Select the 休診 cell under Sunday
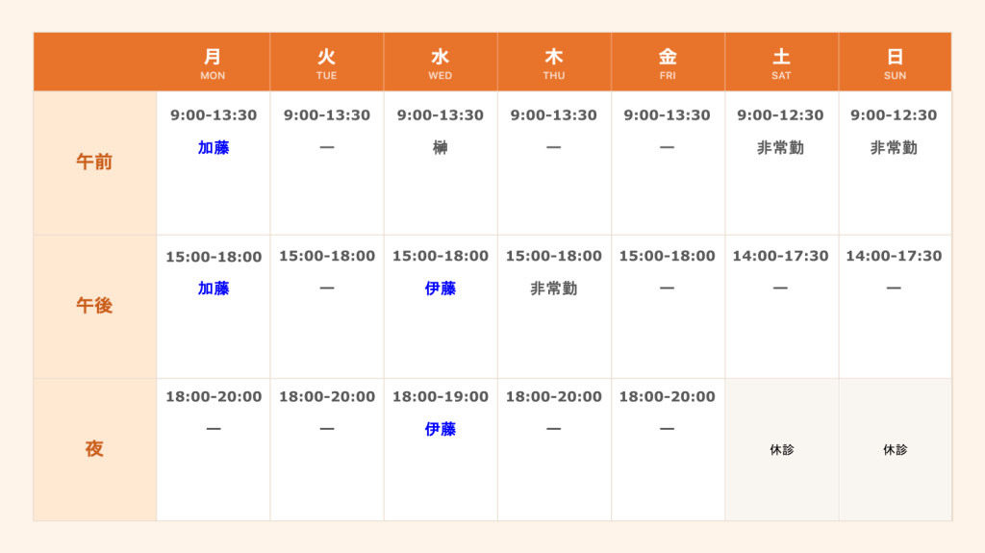This screenshot has height=553, width=985. click(895, 449)
